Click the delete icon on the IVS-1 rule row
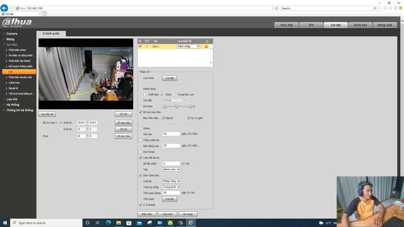404x227 pixels. point(206,47)
